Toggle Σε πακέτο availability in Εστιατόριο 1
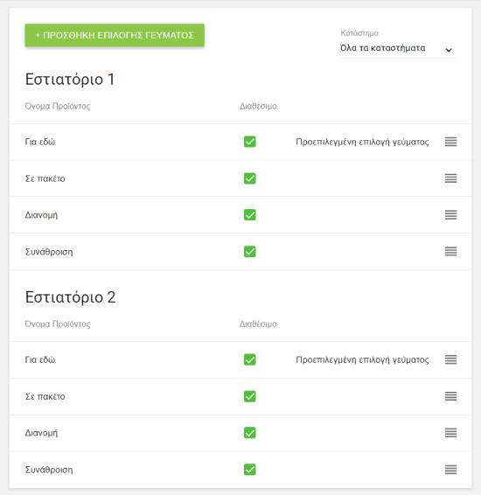 tap(249, 178)
